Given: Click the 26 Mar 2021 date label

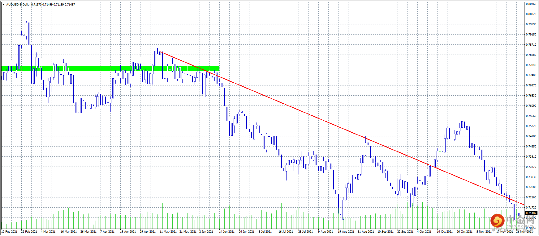Looking at the screenshot, I should pyautogui.click(x=88, y=232).
